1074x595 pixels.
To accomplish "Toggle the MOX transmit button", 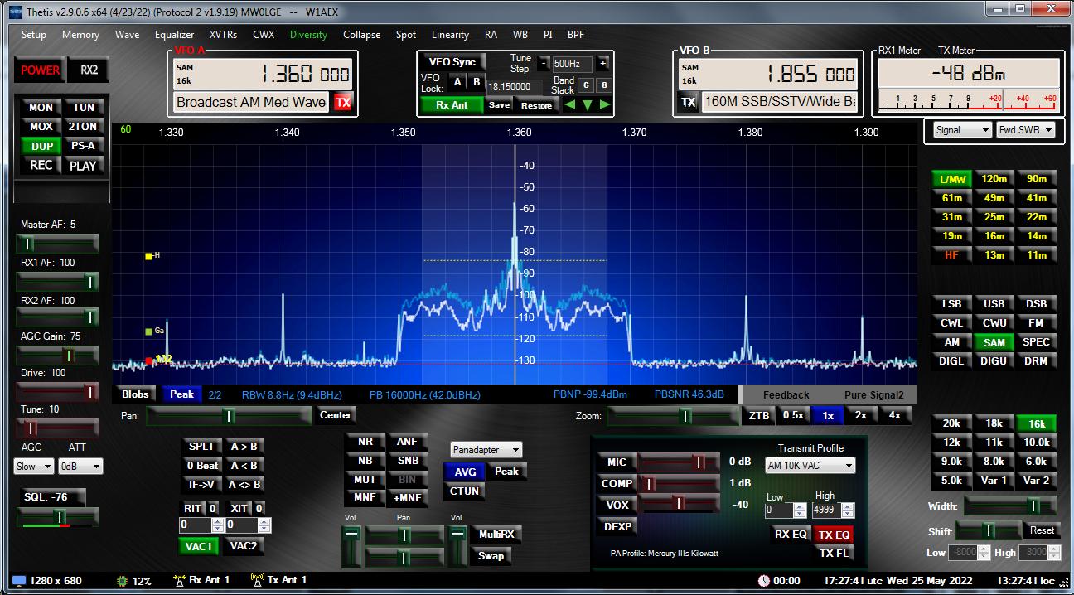I will (41, 127).
